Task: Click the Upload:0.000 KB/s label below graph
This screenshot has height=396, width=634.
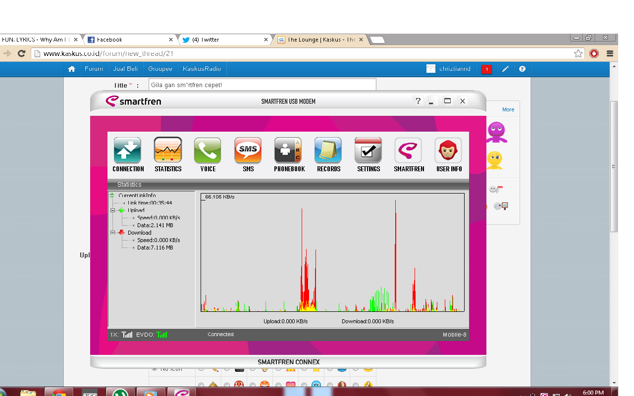Action: click(x=285, y=321)
